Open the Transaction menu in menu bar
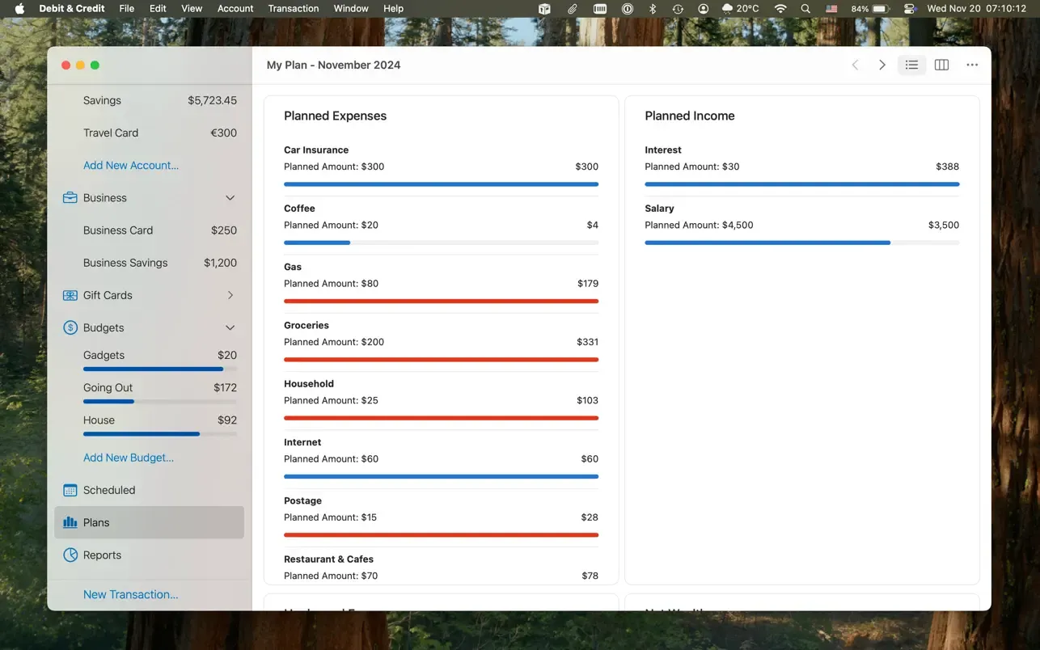This screenshot has height=650, width=1040. coord(294,8)
